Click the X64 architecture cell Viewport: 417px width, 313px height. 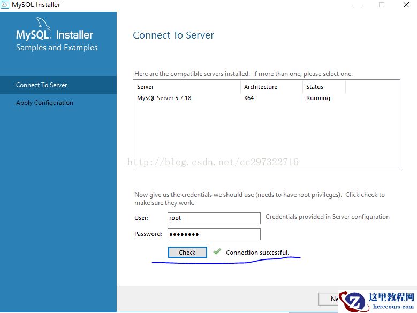pos(249,98)
